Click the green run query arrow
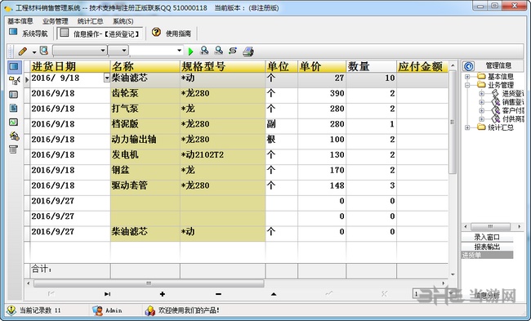Image resolution: width=531 pixels, height=321 pixels. point(190,51)
